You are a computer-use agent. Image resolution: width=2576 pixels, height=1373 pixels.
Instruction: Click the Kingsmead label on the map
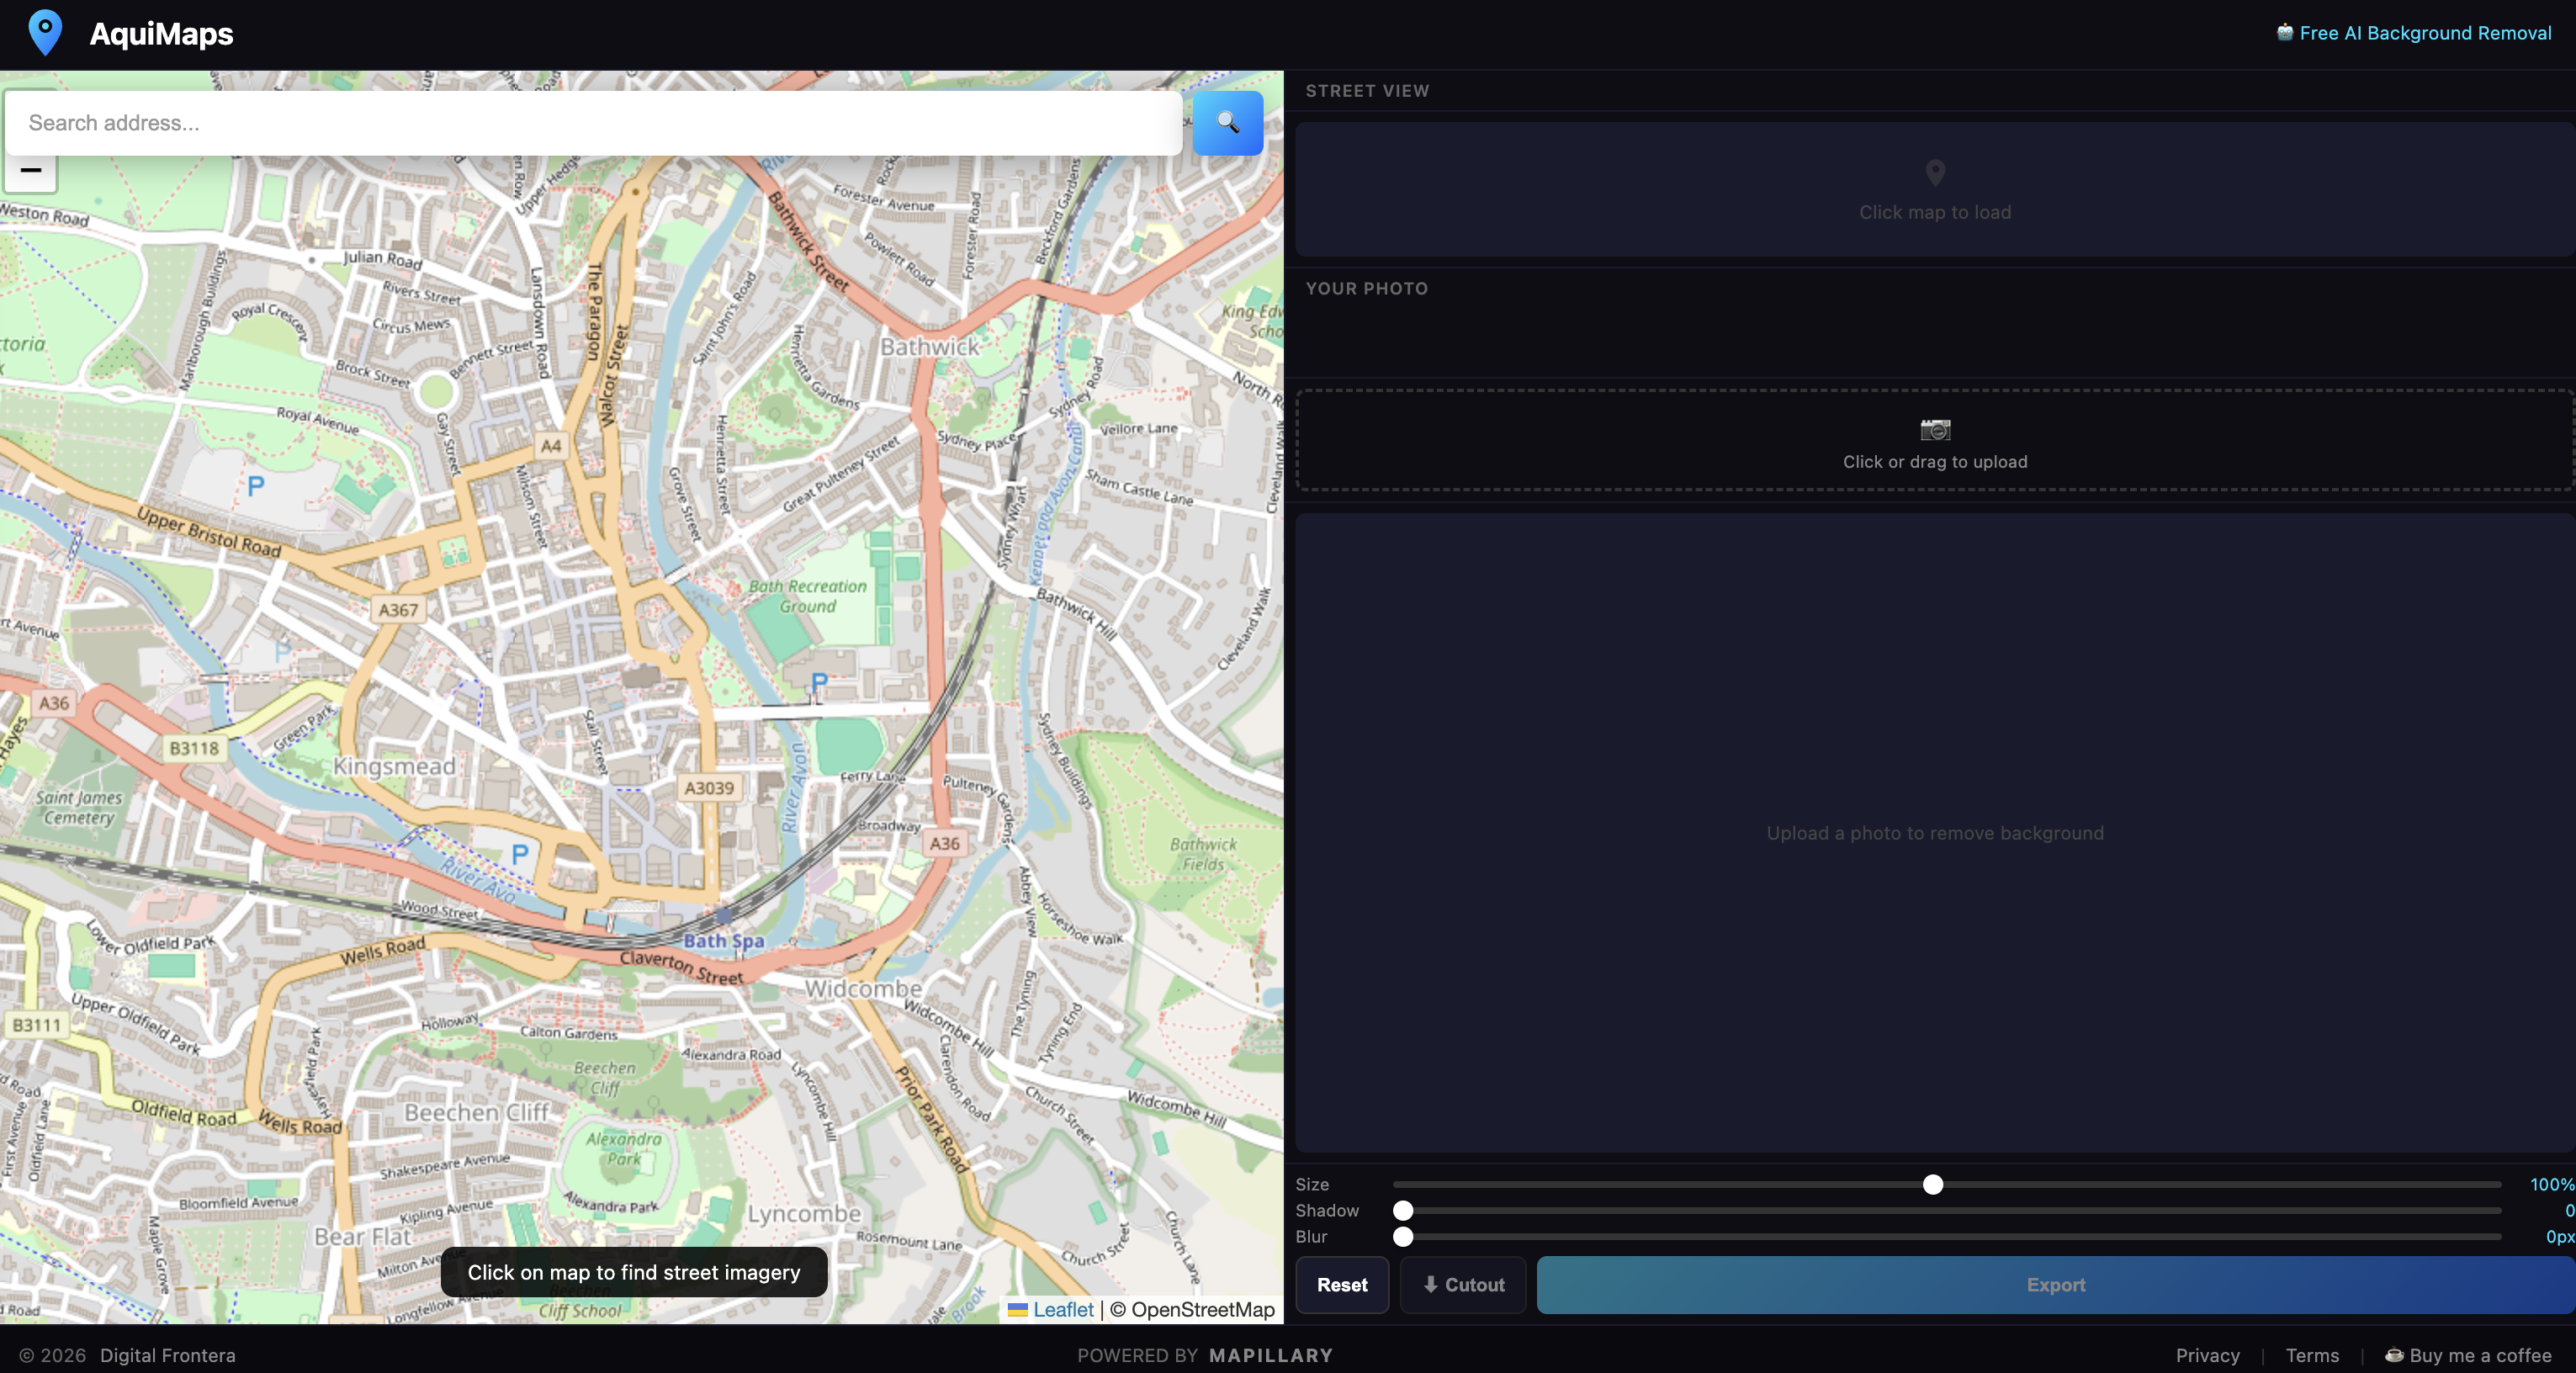(x=394, y=766)
